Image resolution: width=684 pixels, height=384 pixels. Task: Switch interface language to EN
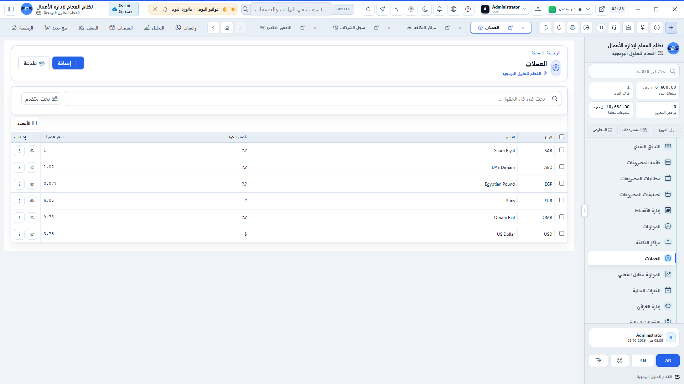tap(643, 361)
